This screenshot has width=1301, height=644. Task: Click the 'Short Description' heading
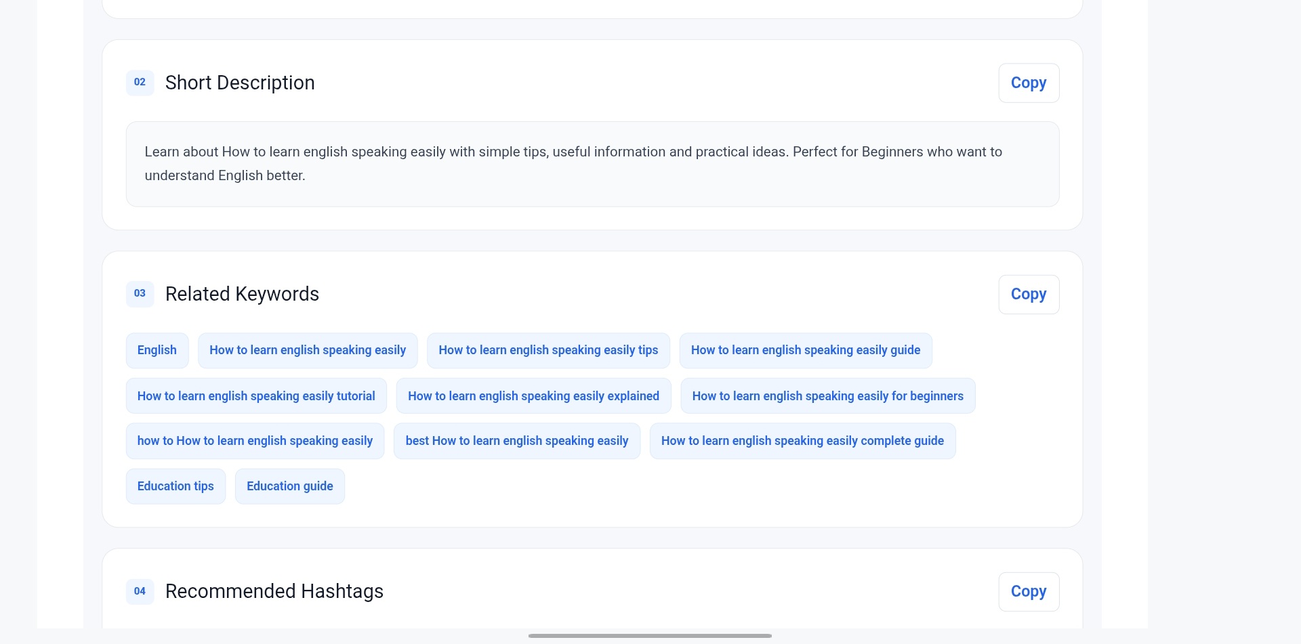(240, 83)
